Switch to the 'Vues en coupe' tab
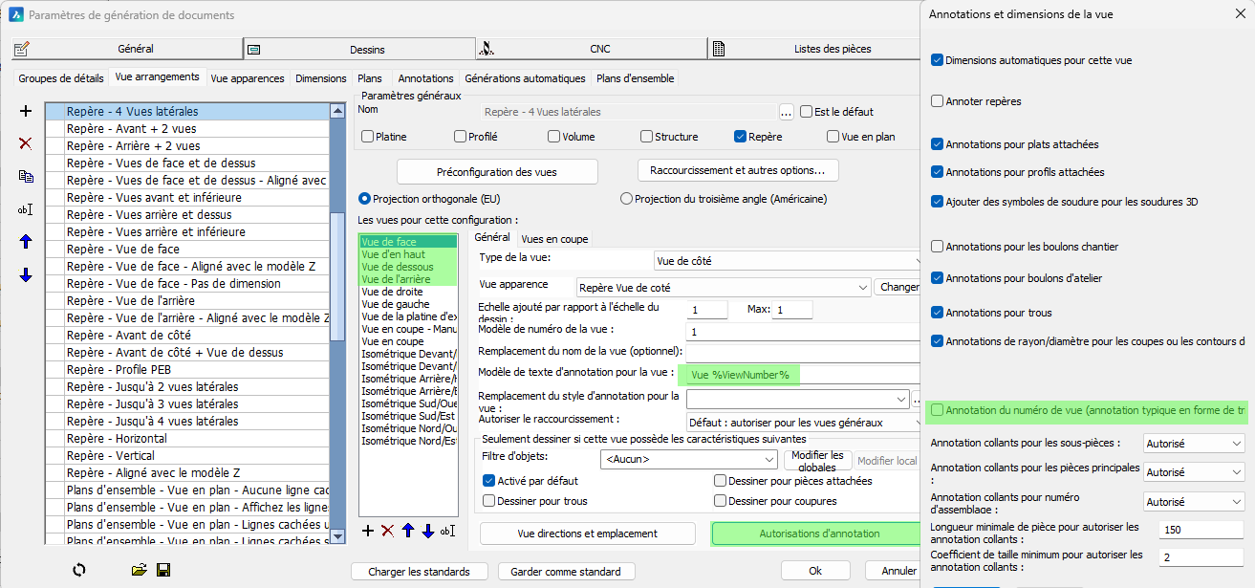Screen dimensions: 1255x588 [554, 239]
